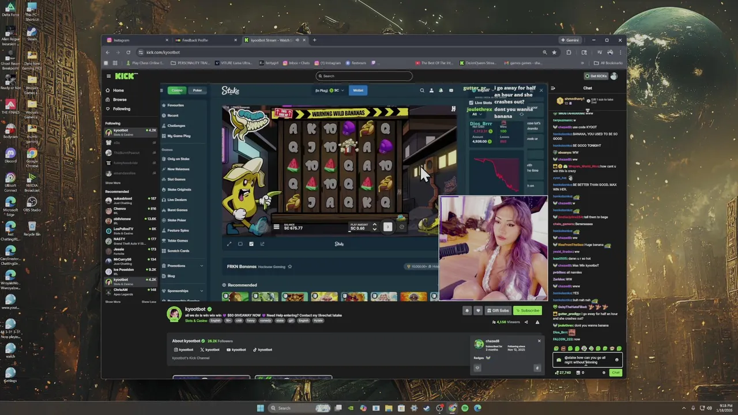Image resolution: width=738 pixels, height=415 pixels.
Task: Select kyootbot in Following list
Action: (x=132, y=132)
